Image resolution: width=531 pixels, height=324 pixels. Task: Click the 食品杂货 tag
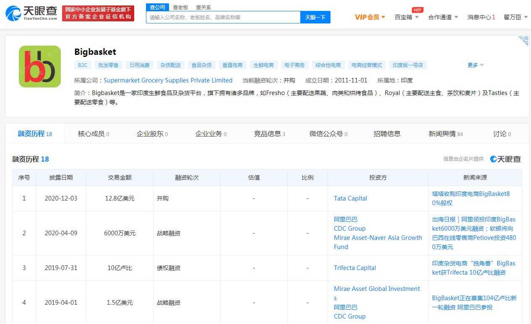(202, 65)
